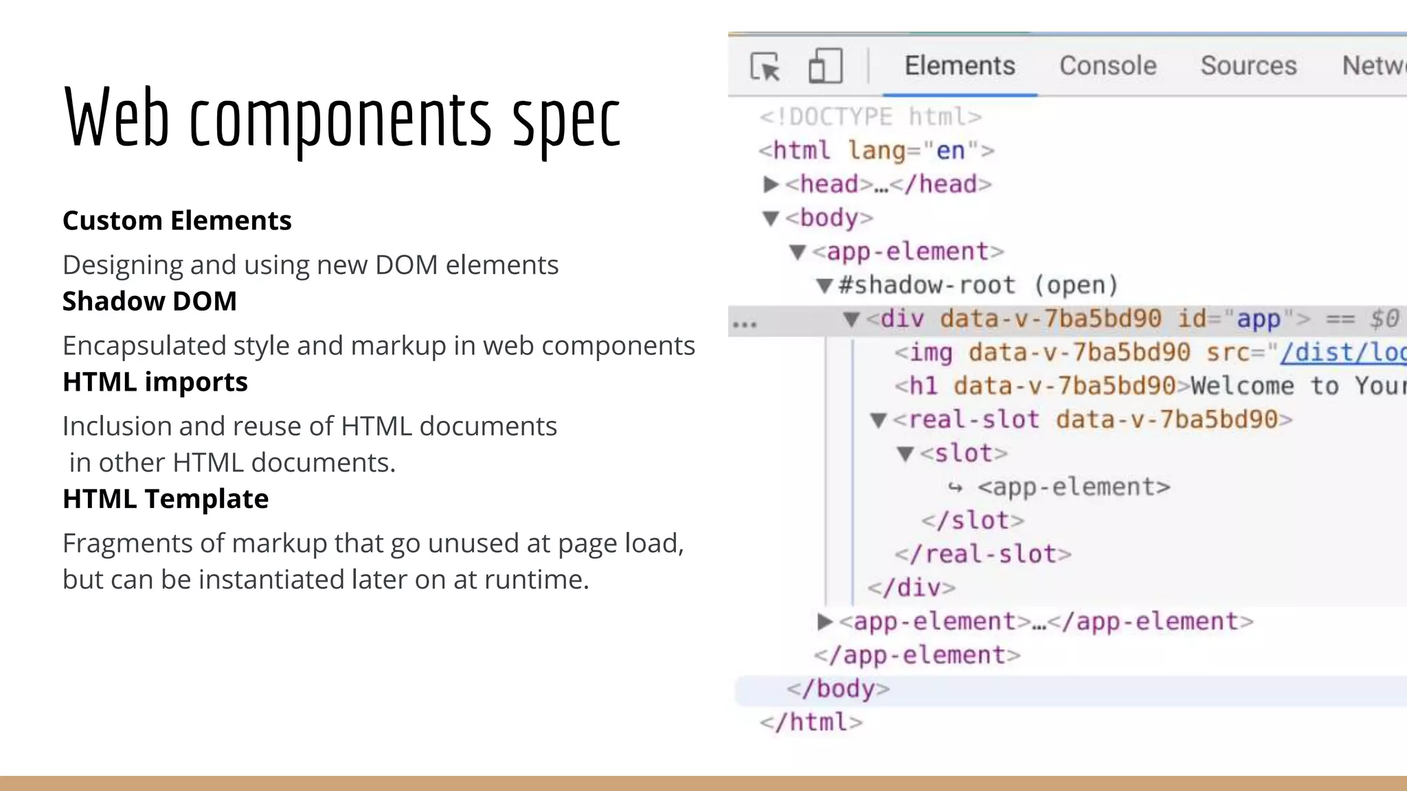1407x791 pixels.
Task: Click the "HTML imports" heading
Action: click(x=155, y=382)
